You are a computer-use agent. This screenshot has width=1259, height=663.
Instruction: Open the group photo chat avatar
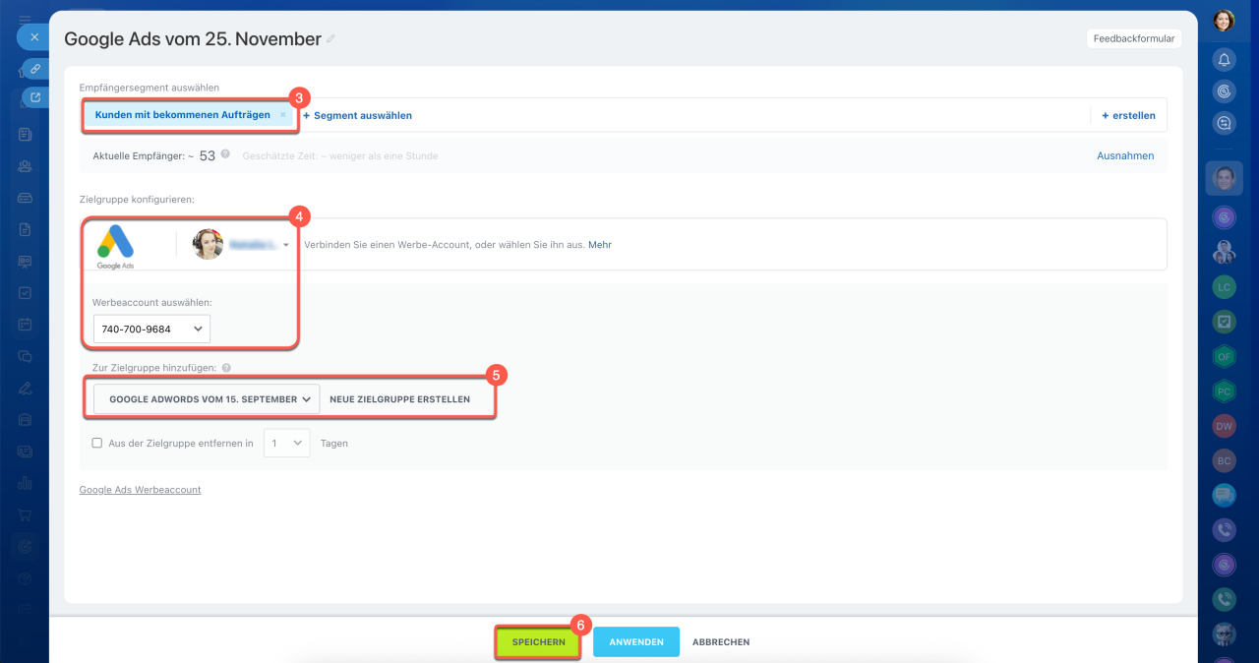click(x=1224, y=252)
